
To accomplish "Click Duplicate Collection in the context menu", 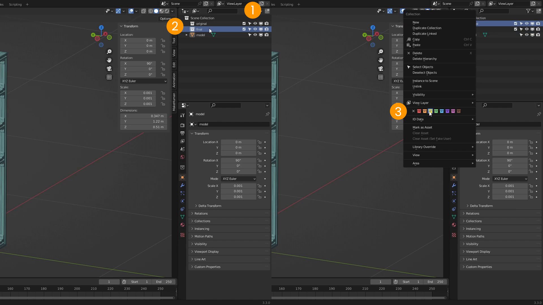I will 427,28.
